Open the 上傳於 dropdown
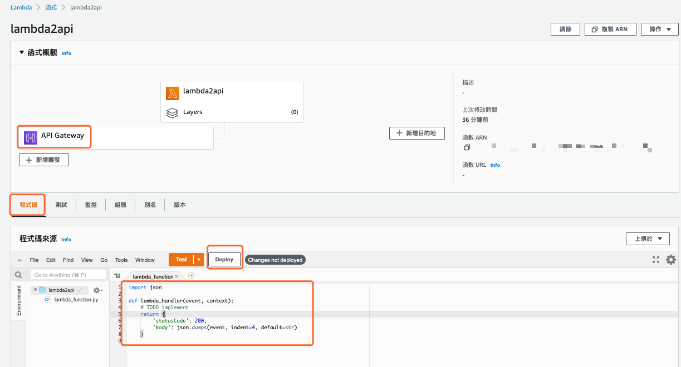Screen dimensions: 681x367 [x=648, y=239]
